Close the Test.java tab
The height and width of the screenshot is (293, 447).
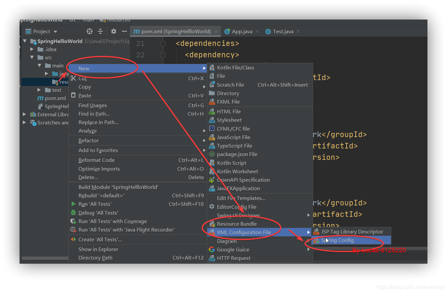[298, 31]
